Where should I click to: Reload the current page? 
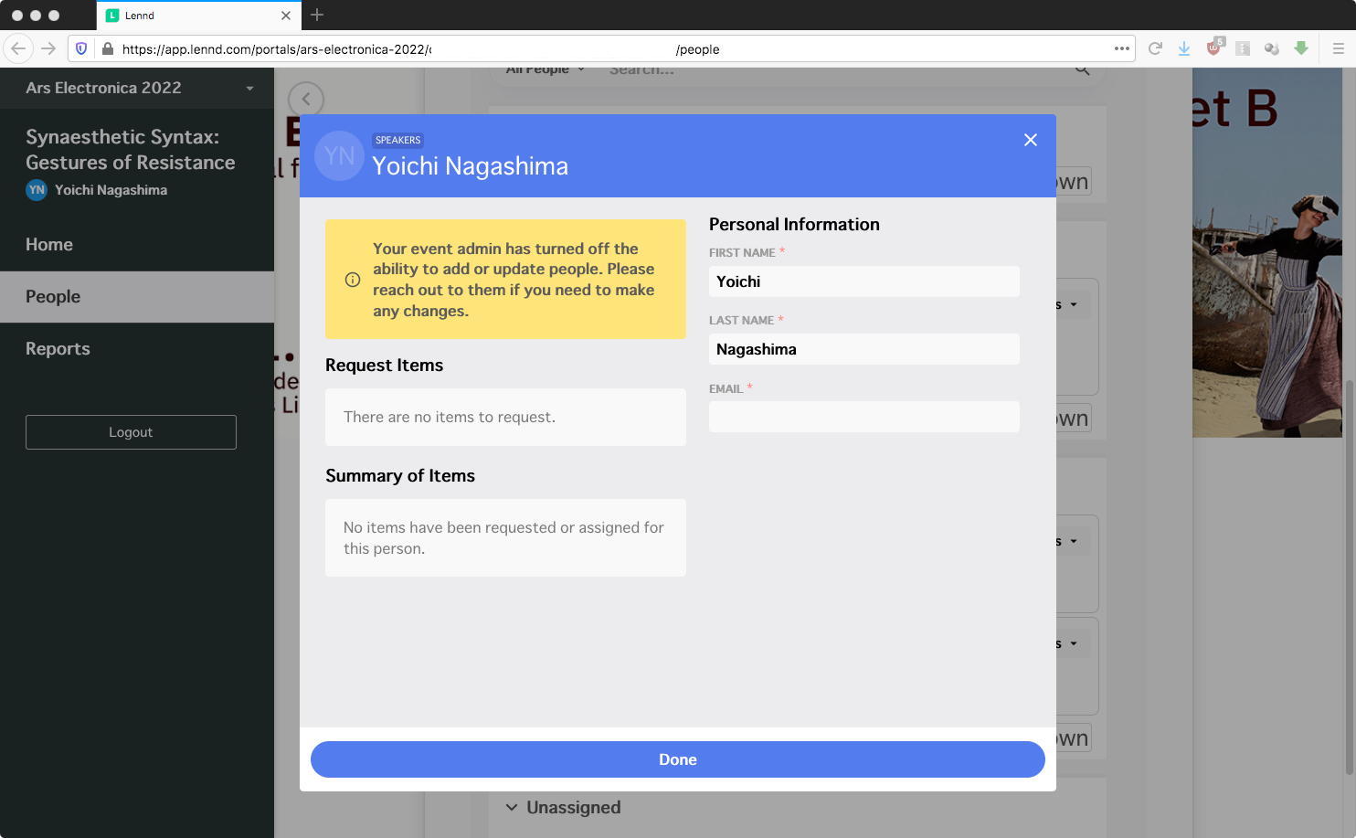1155,48
